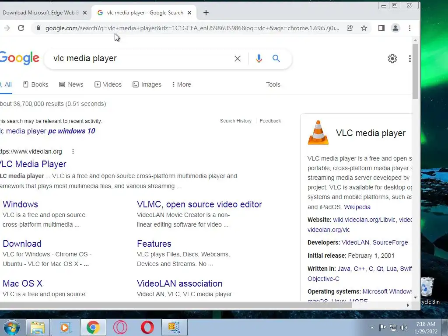View site info via the padlock icon
Image resolution: width=448 pixels, height=336 pixels.
(38, 28)
